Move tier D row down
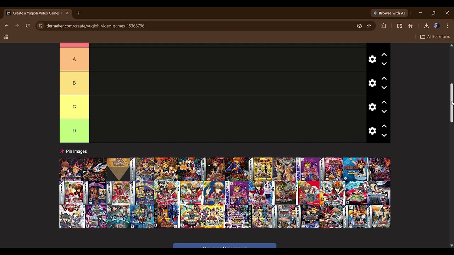The image size is (454, 255). click(384, 135)
